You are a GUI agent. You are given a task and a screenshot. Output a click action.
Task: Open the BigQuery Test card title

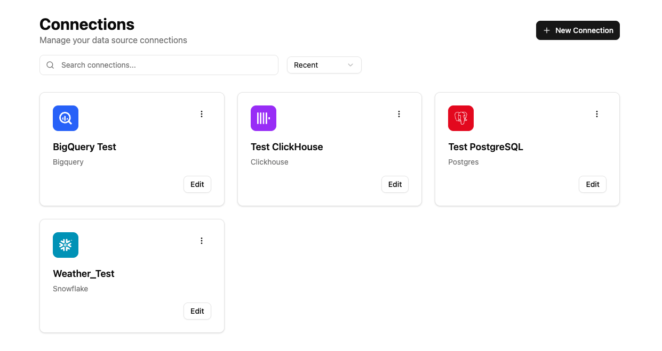tap(84, 147)
